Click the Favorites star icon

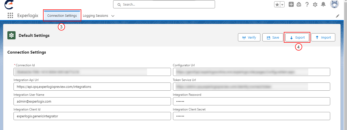pyautogui.click(x=277, y=5)
